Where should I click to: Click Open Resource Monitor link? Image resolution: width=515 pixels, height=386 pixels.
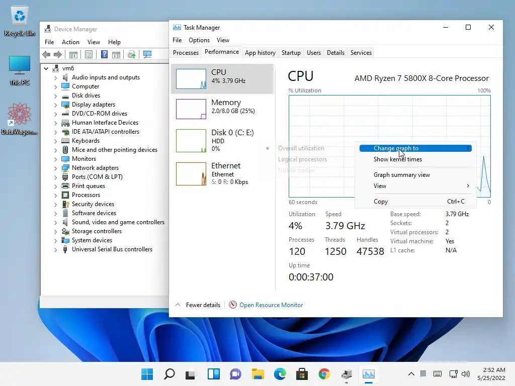coord(271,305)
